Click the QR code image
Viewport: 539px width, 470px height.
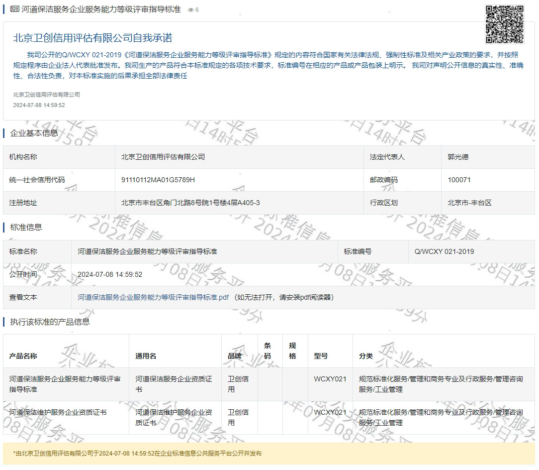504,24
